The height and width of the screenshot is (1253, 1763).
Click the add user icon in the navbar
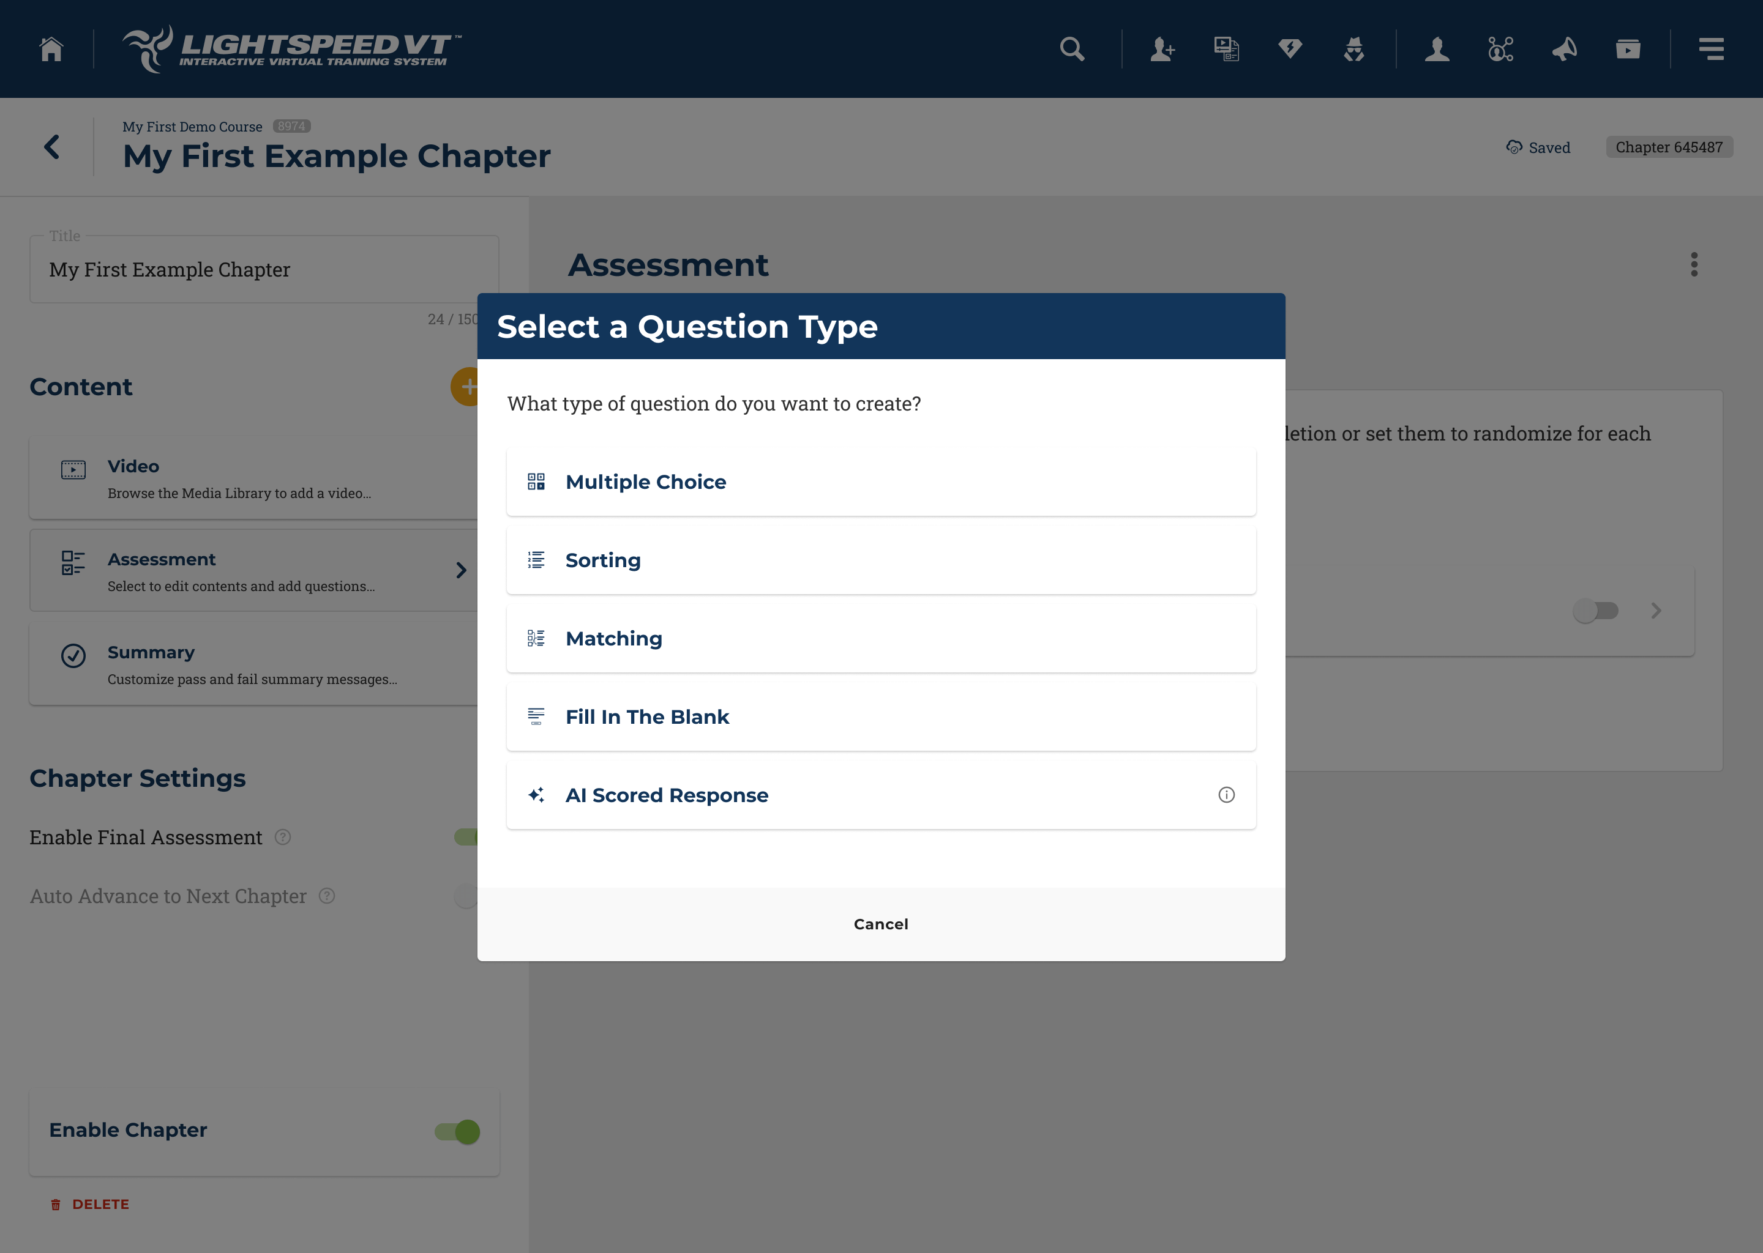1162,48
